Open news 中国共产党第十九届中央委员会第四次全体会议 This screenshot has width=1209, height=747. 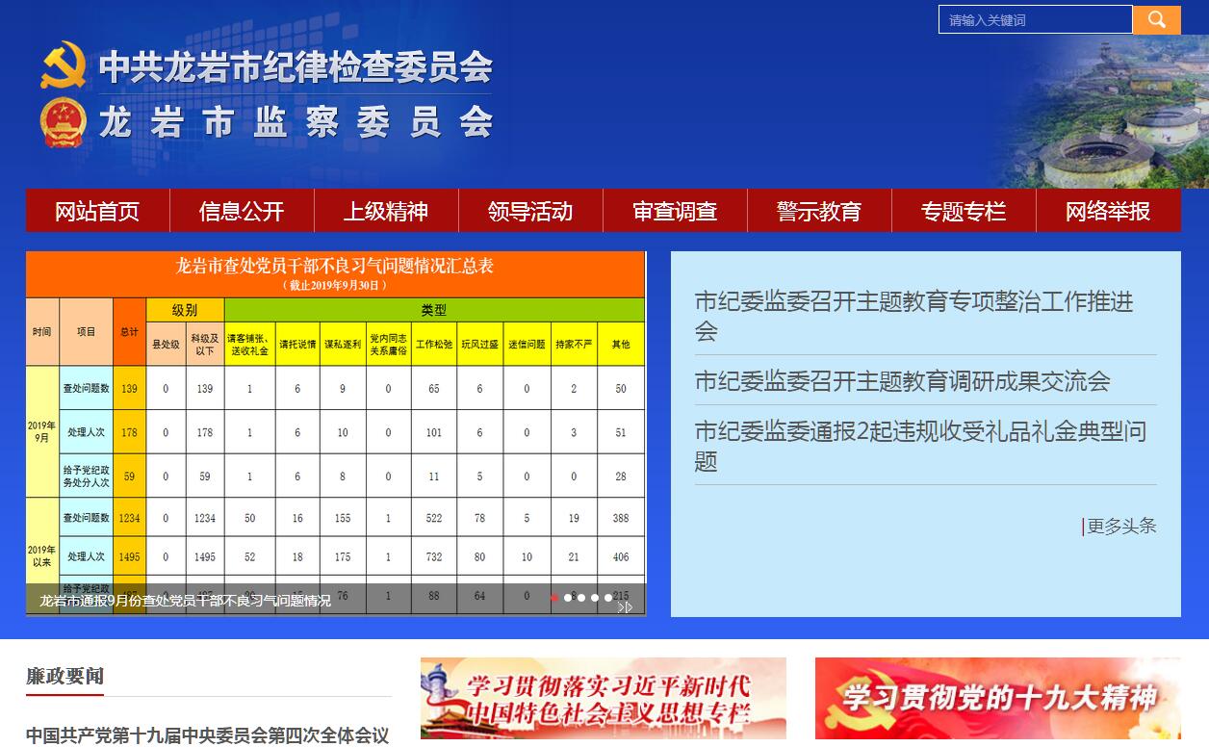click(208, 736)
